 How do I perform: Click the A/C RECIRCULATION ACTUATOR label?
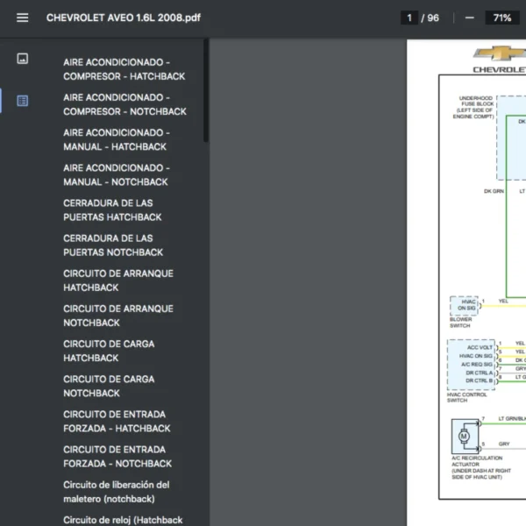click(x=481, y=467)
